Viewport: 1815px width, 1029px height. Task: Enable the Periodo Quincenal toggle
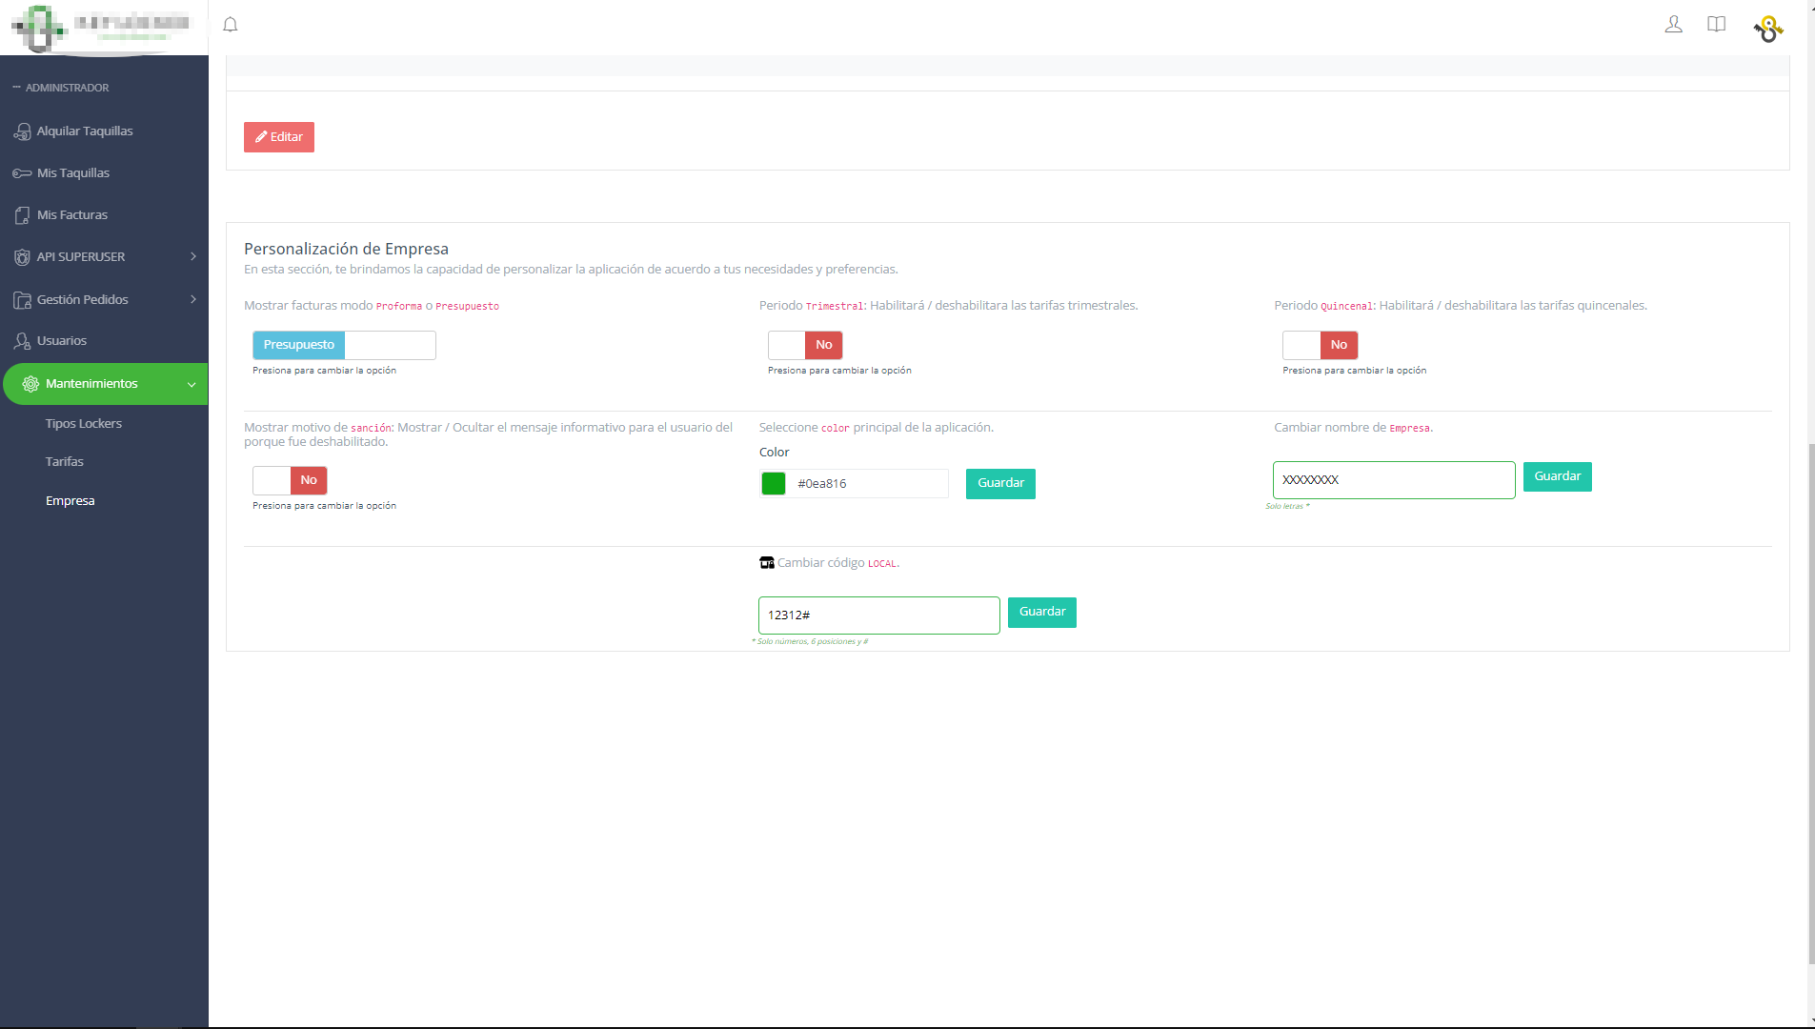pyautogui.click(x=1320, y=345)
